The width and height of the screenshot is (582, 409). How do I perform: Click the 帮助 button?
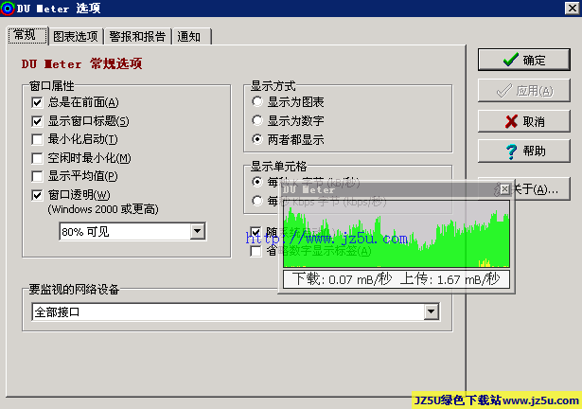tap(523, 151)
